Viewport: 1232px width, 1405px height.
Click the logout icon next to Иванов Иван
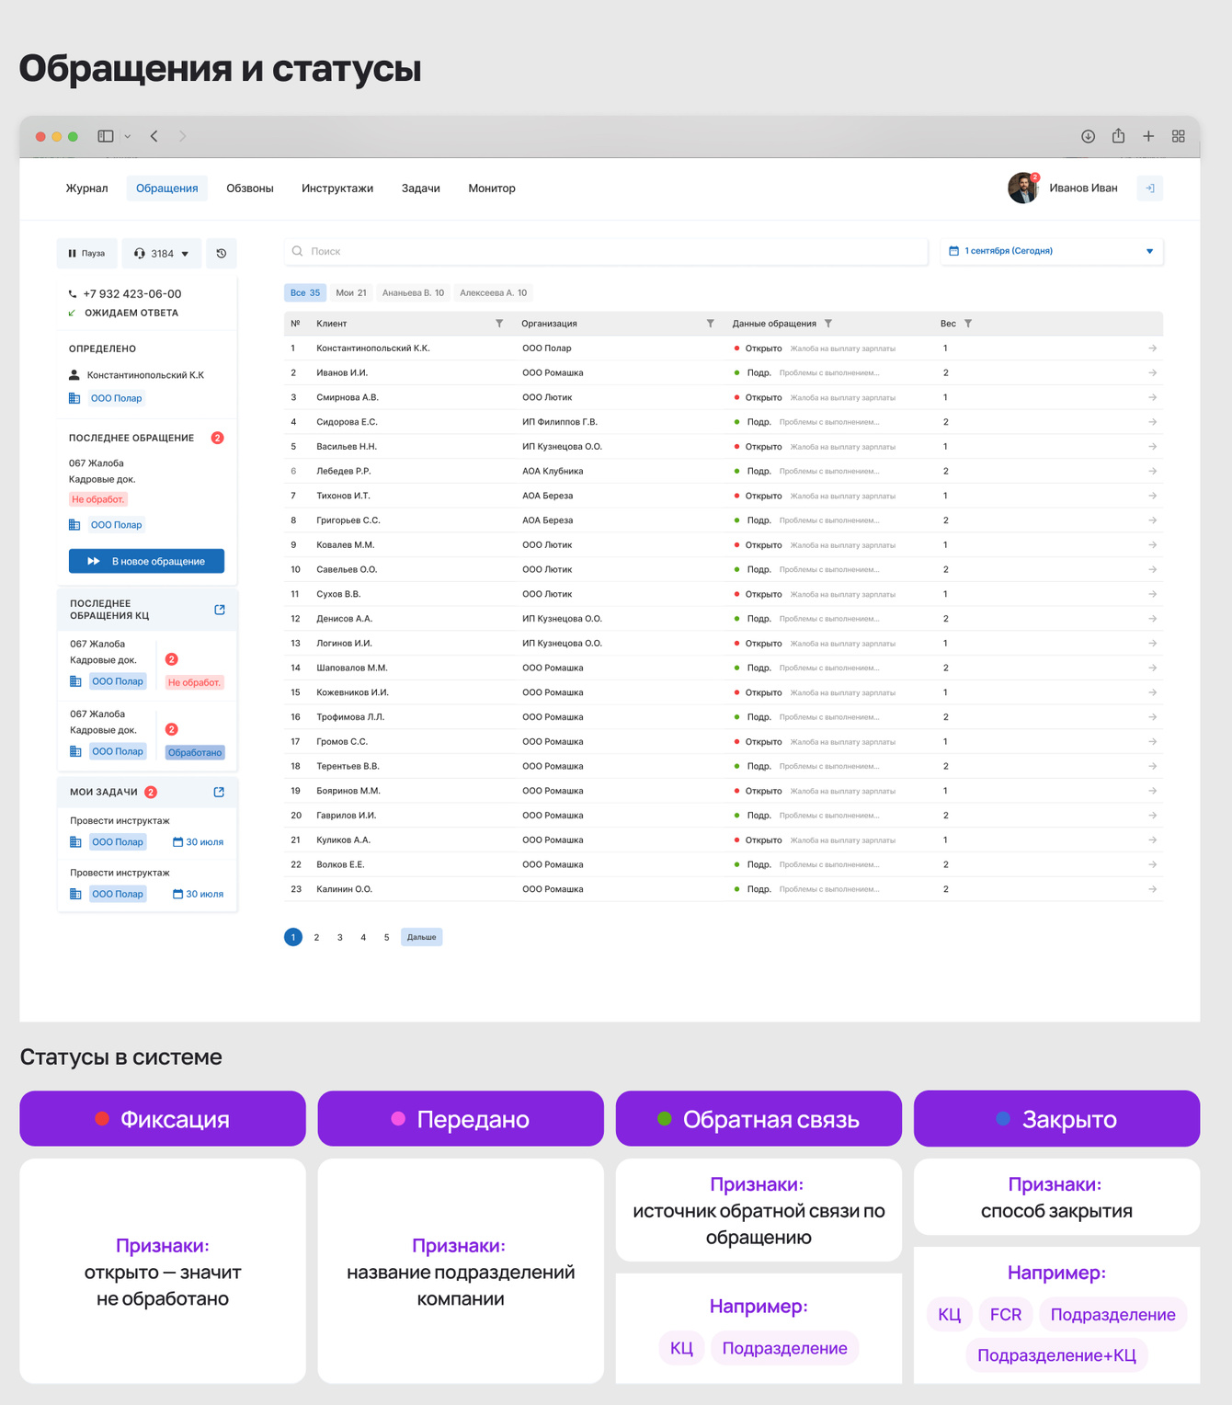[x=1150, y=188]
